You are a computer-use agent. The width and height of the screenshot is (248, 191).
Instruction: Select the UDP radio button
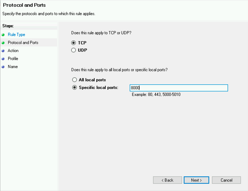click(73, 50)
